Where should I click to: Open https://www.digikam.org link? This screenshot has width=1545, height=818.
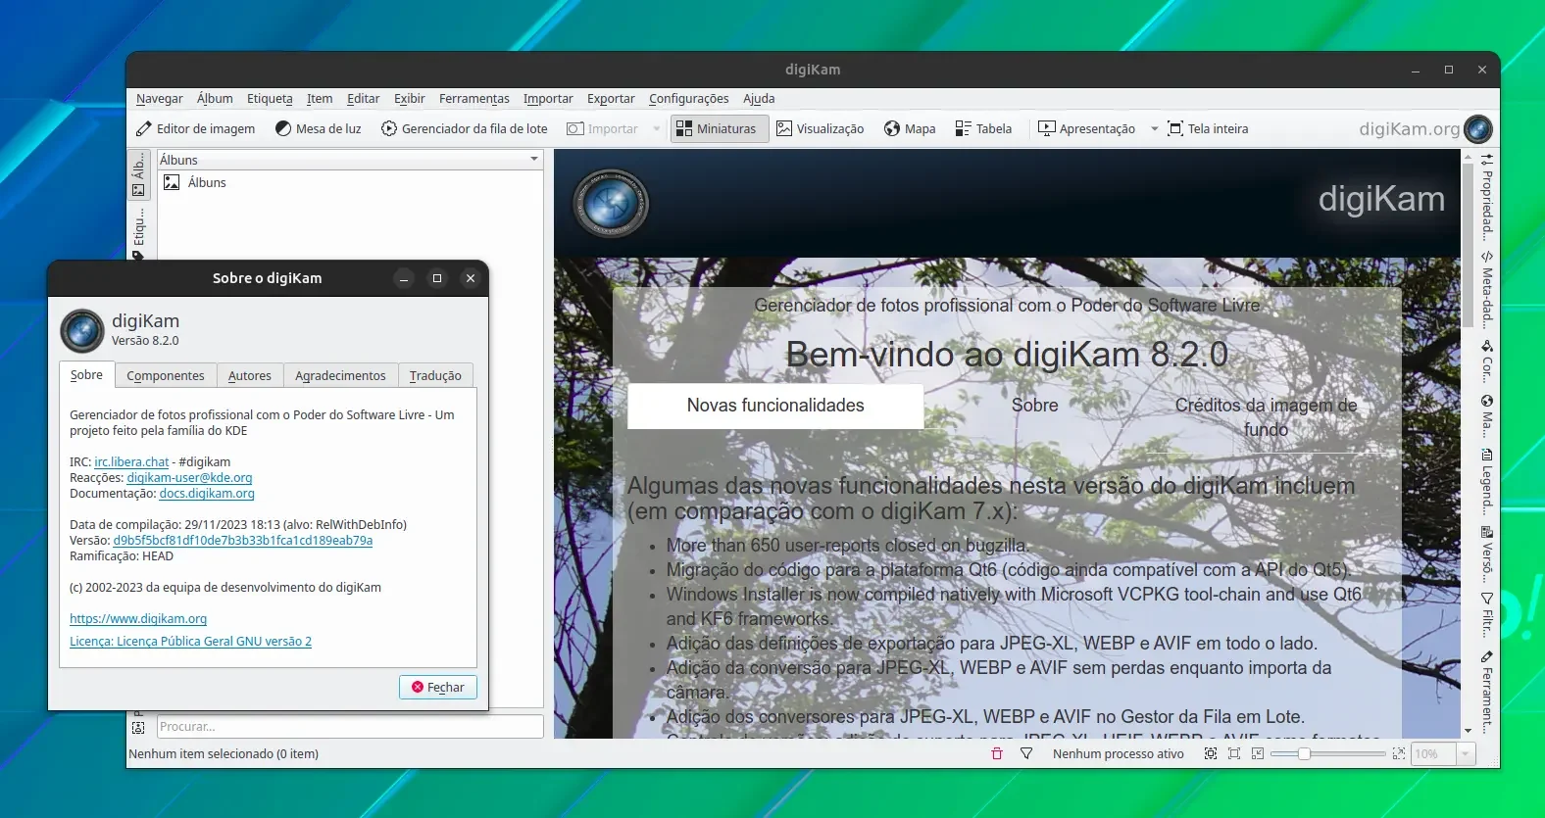coord(138,619)
